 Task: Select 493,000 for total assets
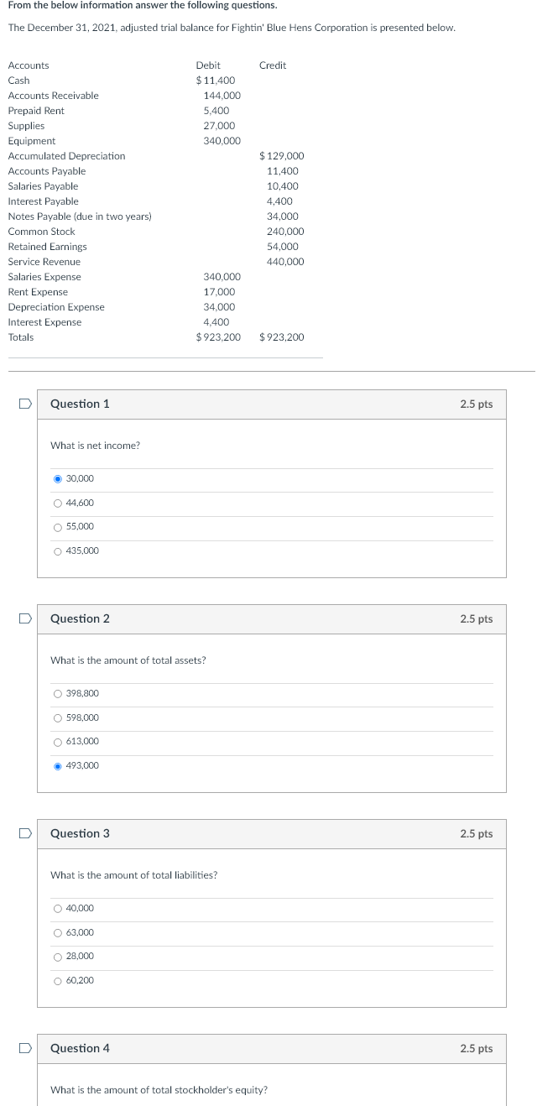click(x=58, y=765)
